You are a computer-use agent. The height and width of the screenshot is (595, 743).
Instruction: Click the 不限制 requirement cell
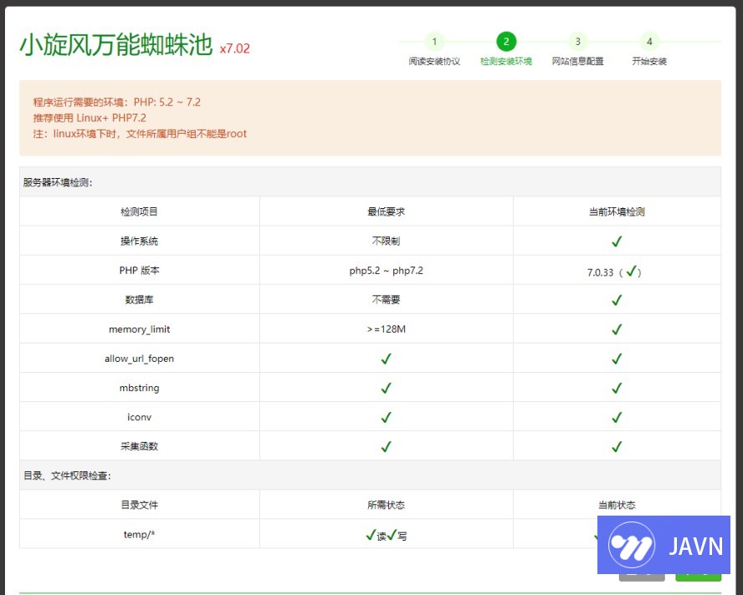[x=387, y=242]
